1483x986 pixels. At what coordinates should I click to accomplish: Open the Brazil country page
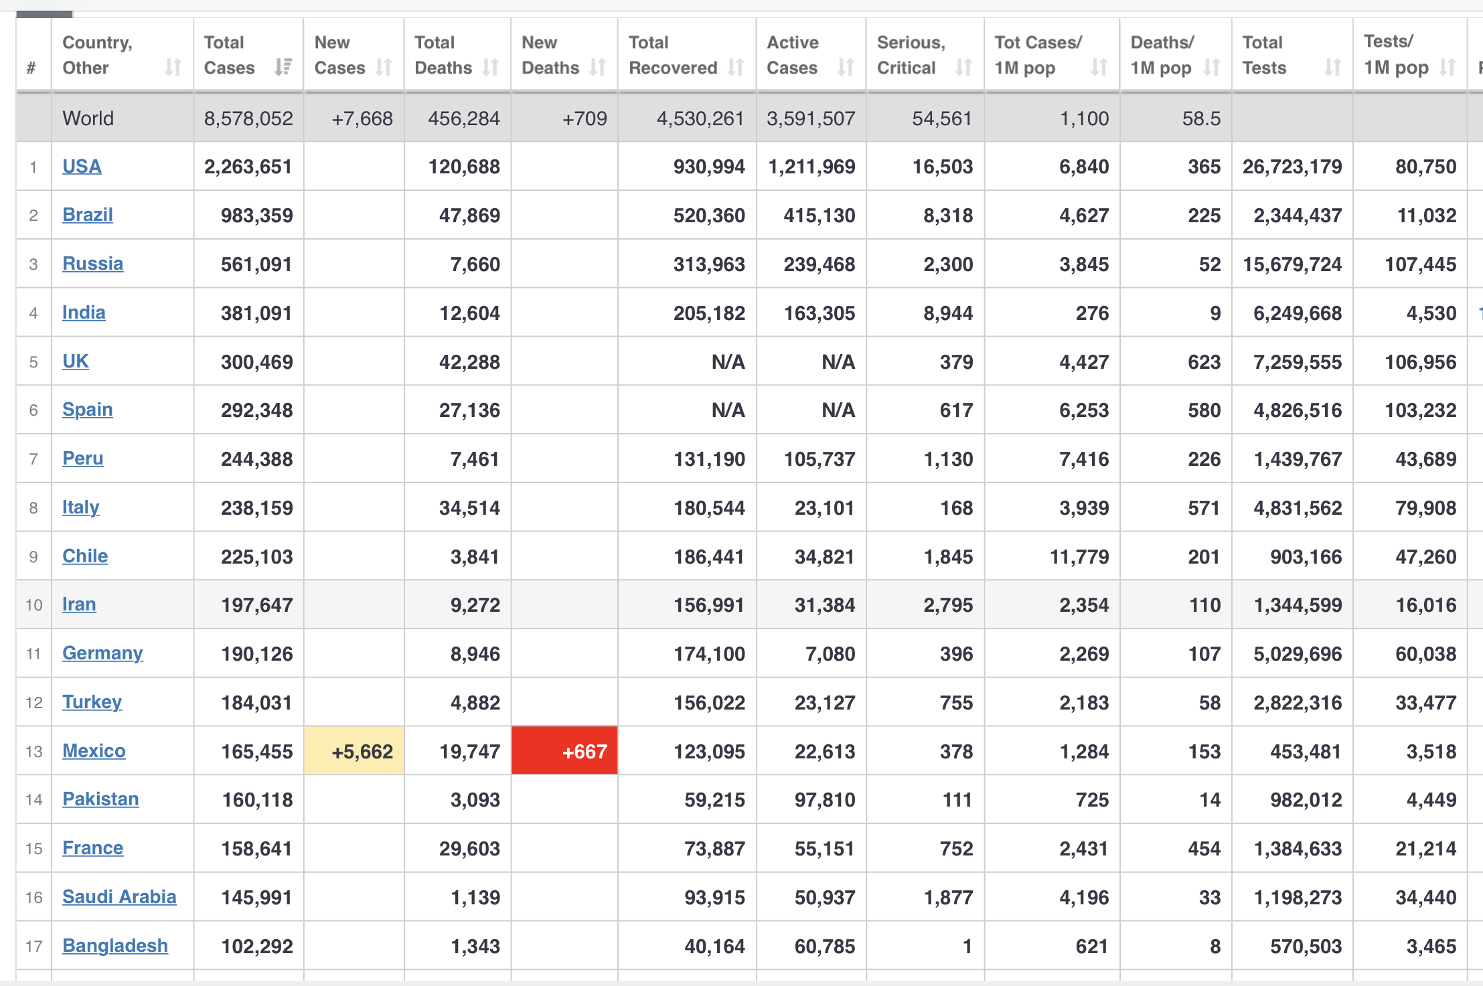(87, 215)
